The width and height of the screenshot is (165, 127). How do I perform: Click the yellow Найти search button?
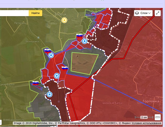tap(35, 13)
